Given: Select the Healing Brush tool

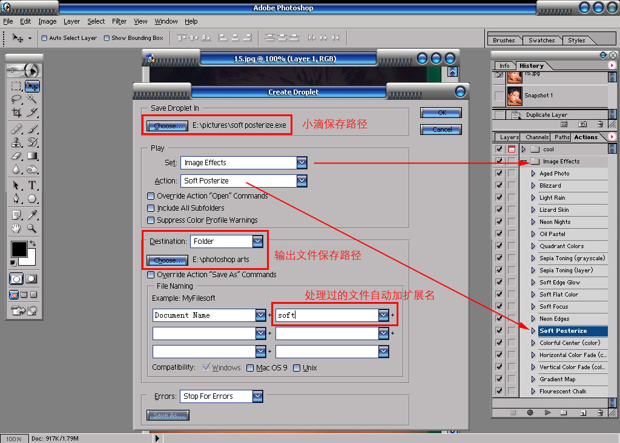Looking at the screenshot, I should 16,129.
